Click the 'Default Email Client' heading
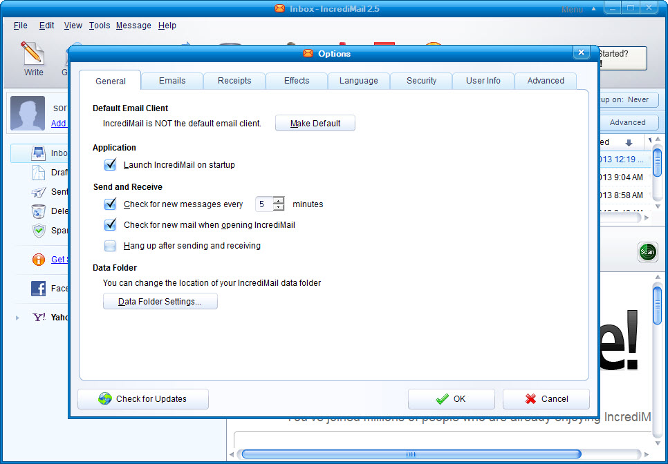 pyautogui.click(x=131, y=108)
